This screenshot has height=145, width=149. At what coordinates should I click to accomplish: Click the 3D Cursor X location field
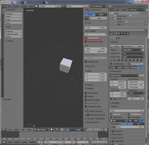[96, 74]
